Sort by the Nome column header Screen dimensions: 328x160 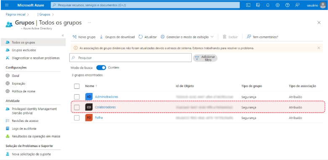tap(91, 86)
